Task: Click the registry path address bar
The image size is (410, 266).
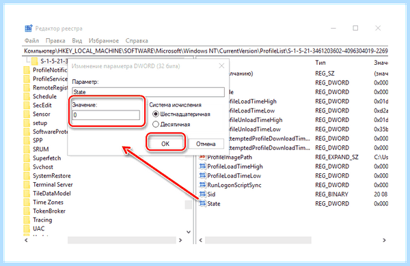Action: pyautogui.click(x=205, y=50)
